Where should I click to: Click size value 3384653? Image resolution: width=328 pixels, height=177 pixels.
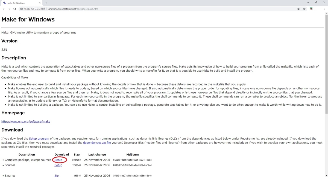pyautogui.click(x=76, y=160)
